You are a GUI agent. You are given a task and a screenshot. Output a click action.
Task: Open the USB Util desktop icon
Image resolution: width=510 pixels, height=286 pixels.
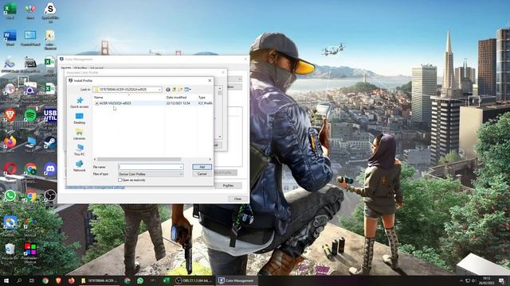click(50, 116)
